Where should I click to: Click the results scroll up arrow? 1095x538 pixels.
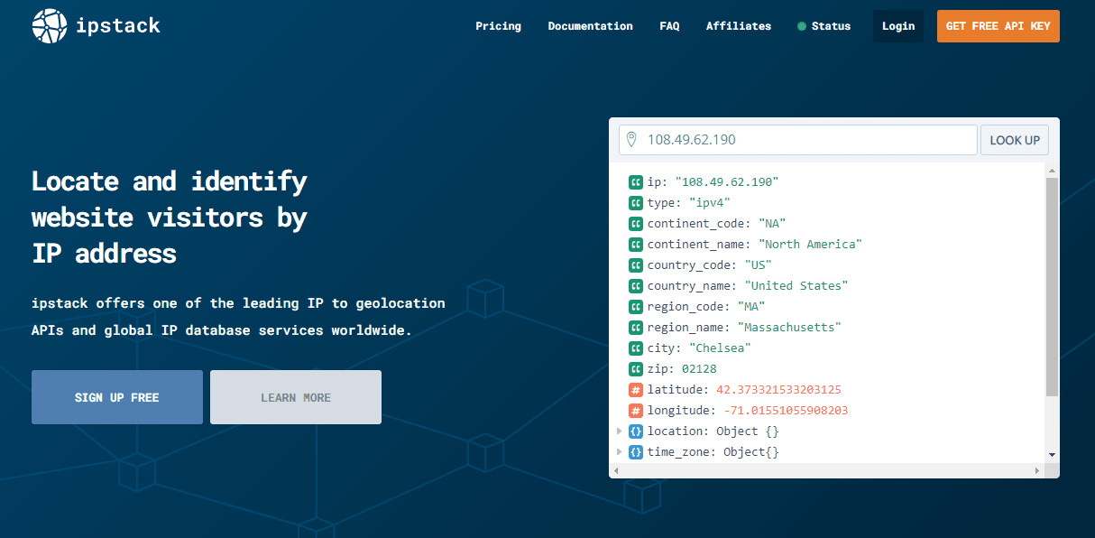(1052, 170)
